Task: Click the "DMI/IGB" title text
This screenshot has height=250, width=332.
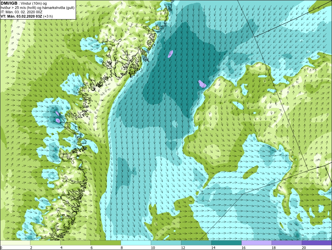Action: click(9, 3)
